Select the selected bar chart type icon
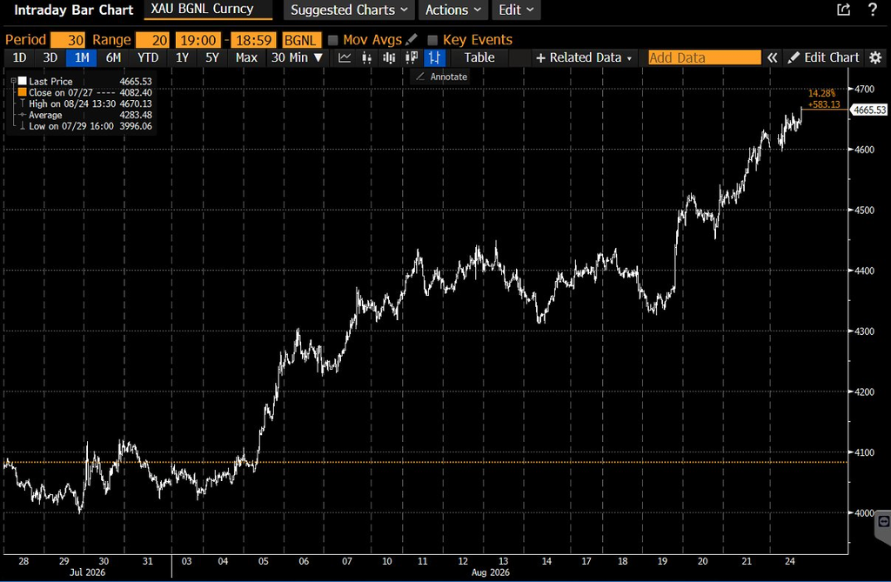 click(x=435, y=57)
